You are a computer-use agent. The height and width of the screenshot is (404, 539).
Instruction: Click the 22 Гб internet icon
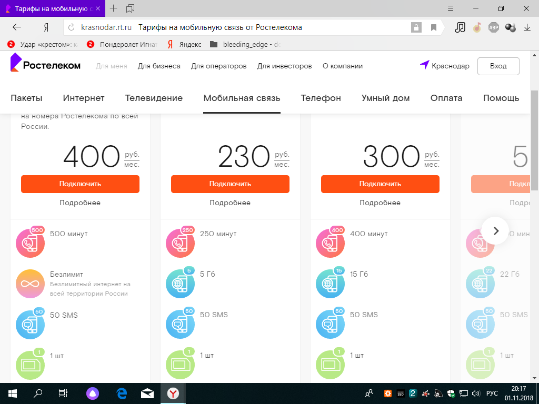tap(480, 282)
